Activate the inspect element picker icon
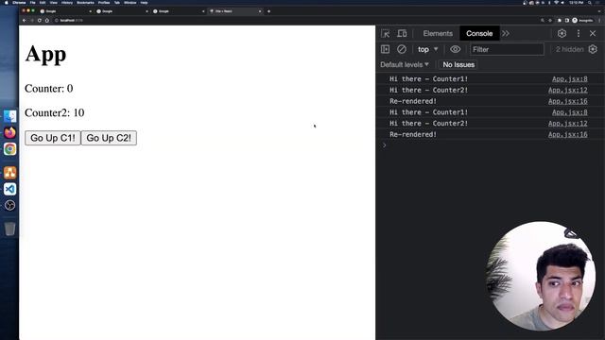605x340 pixels. [x=385, y=34]
